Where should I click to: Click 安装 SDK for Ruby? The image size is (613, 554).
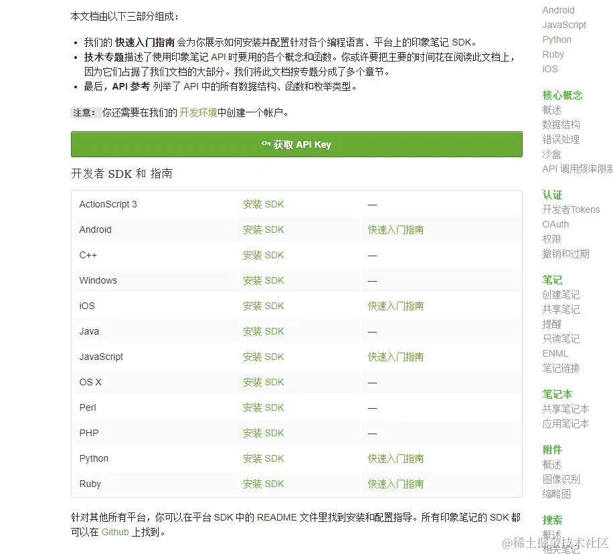263,484
